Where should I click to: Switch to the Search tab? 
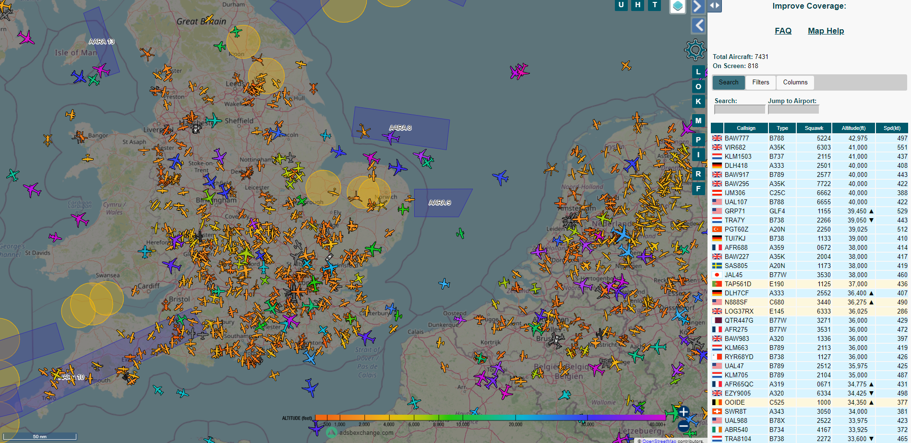click(729, 82)
